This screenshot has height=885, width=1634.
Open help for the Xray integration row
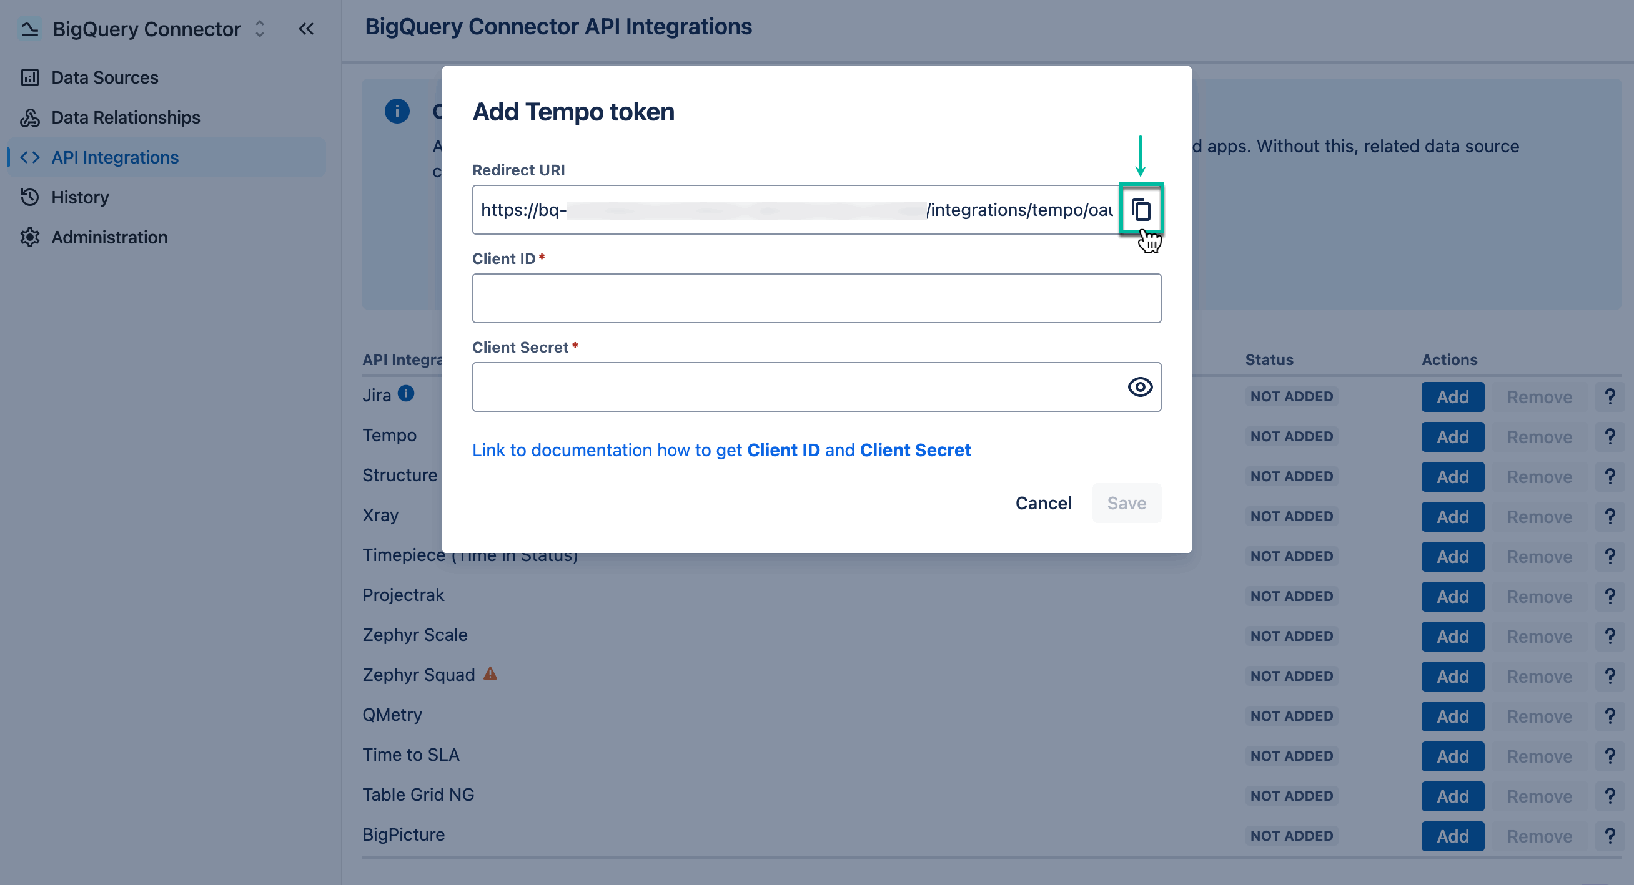click(x=1610, y=516)
